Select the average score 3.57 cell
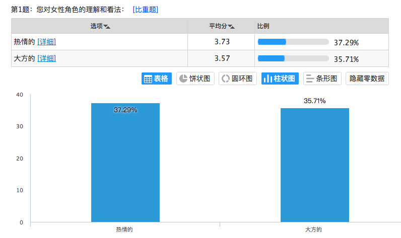This screenshot has height=238, width=401. click(x=221, y=58)
